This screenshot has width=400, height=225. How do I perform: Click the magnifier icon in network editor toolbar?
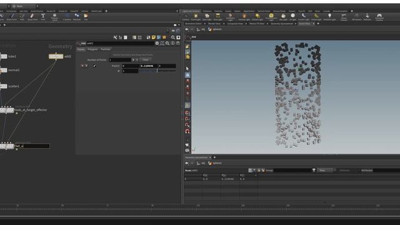point(173,37)
